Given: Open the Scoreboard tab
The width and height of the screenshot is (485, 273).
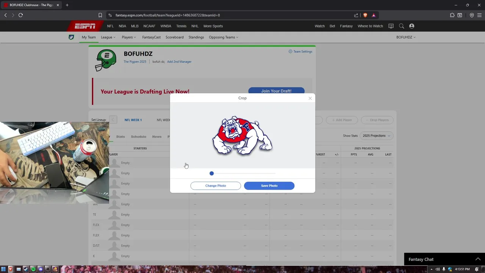Looking at the screenshot, I should 174,37.
